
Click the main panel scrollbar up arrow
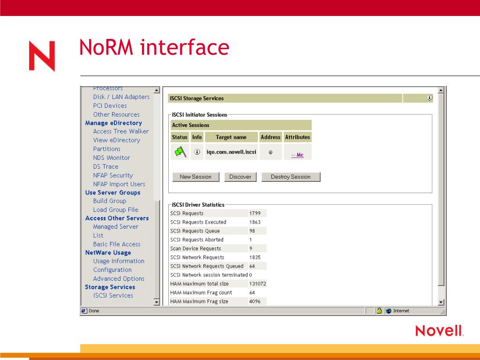441,90
